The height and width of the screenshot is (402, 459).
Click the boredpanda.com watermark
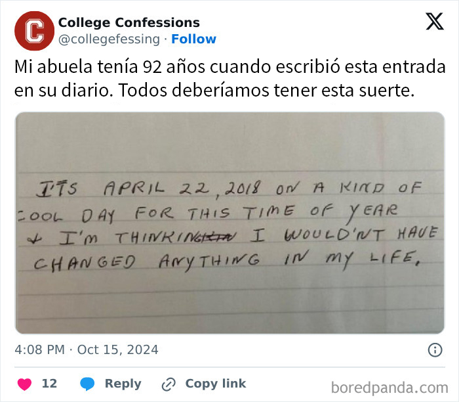tap(389, 386)
